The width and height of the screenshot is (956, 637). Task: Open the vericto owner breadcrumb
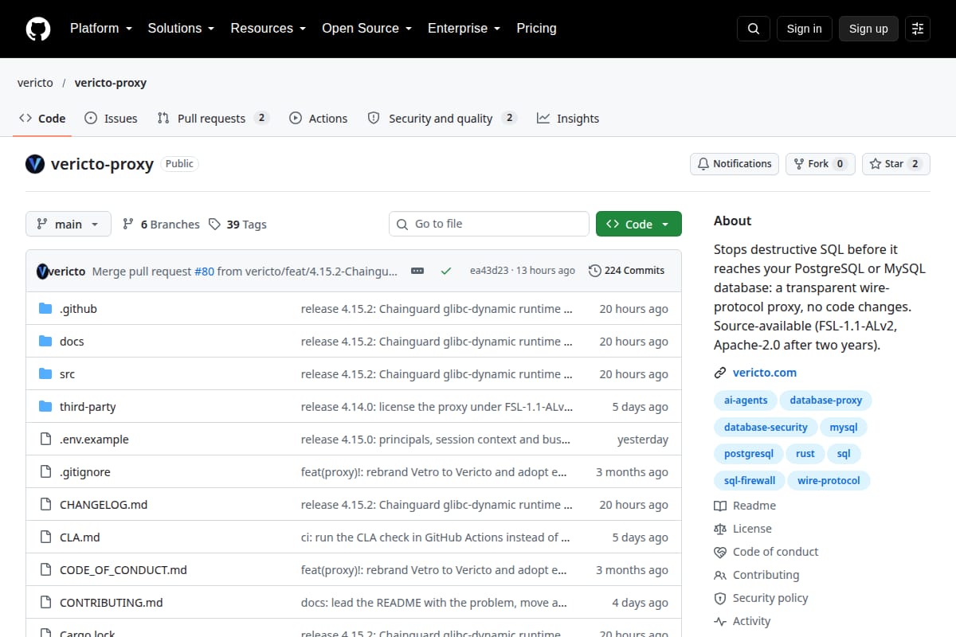35,83
